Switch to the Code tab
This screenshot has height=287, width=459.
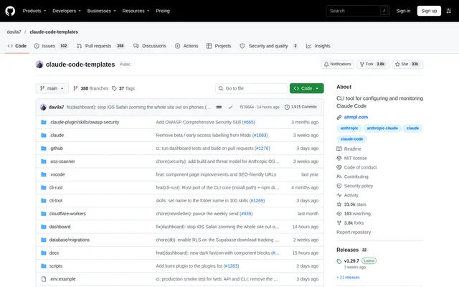pyautogui.click(x=17, y=46)
